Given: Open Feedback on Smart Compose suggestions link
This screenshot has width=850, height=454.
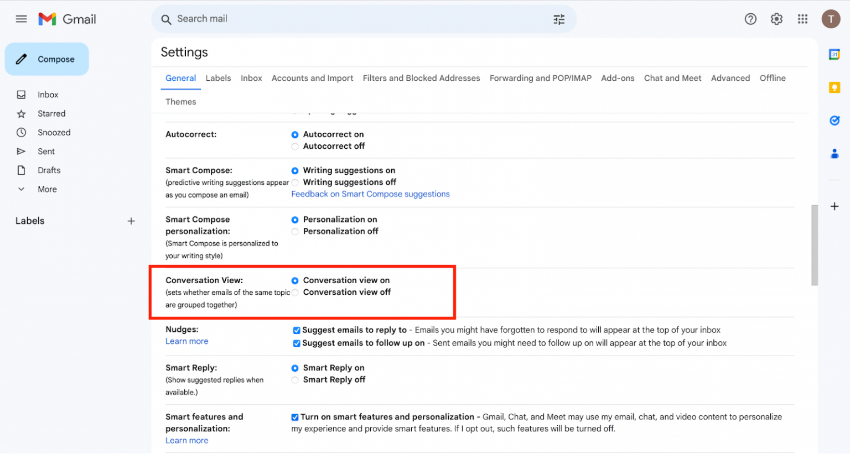Looking at the screenshot, I should [370, 194].
